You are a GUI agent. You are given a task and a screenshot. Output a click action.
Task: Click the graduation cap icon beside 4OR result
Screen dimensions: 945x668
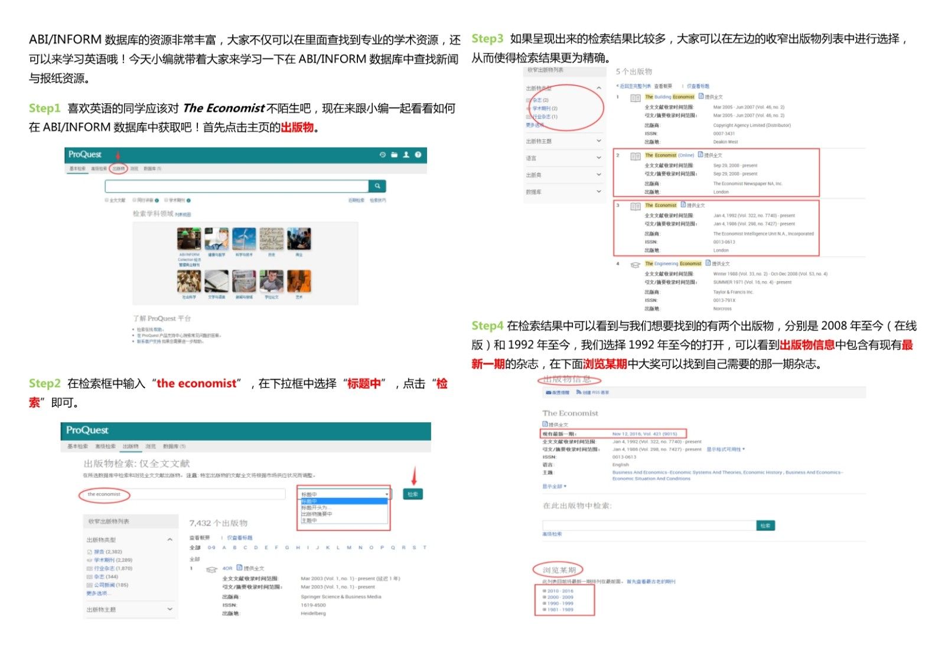click(211, 569)
